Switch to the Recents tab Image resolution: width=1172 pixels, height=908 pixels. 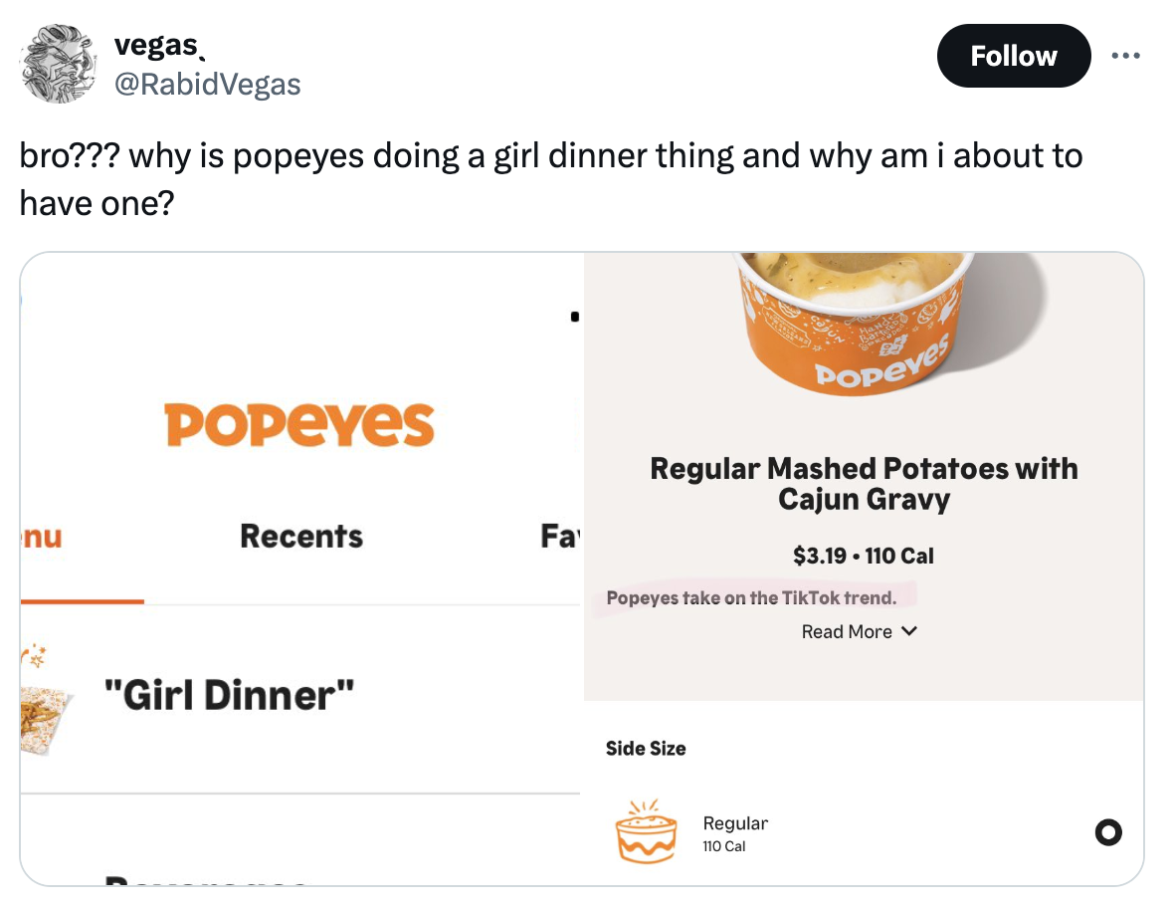pyautogui.click(x=301, y=537)
